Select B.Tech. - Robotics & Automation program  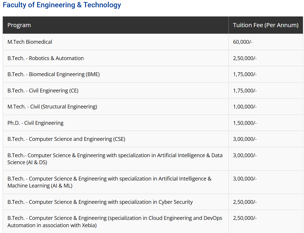pyautogui.click(x=45, y=58)
